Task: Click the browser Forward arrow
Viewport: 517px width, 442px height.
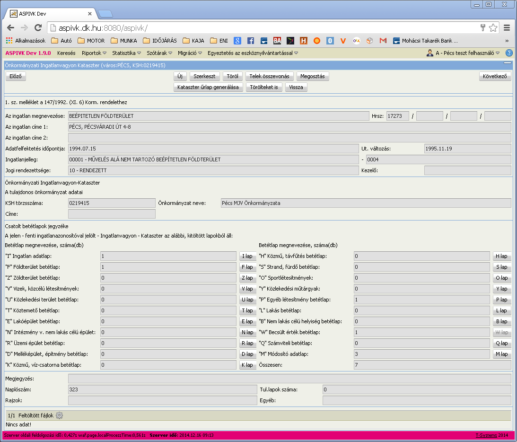Action: pyautogui.click(x=25, y=28)
